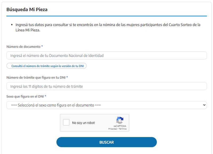Screen dimensions: 213x154
Task: Click the "No soy un robot" text
Action: (x=83, y=123)
